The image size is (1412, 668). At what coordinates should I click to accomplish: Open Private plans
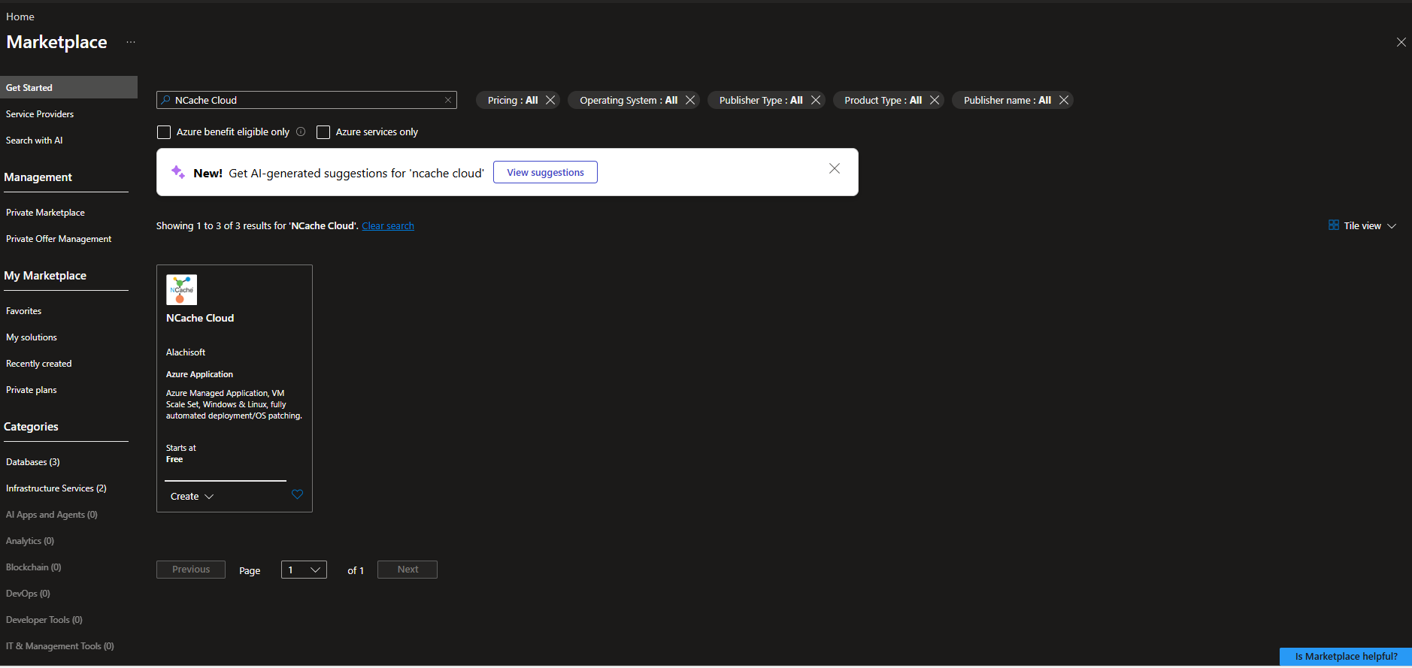pyautogui.click(x=32, y=390)
